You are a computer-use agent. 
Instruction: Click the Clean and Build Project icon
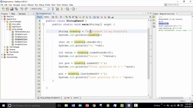point(57,9)
